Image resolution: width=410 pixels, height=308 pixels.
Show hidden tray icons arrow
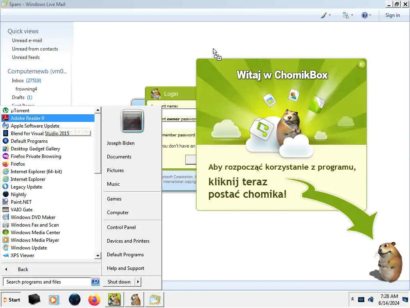click(x=352, y=299)
